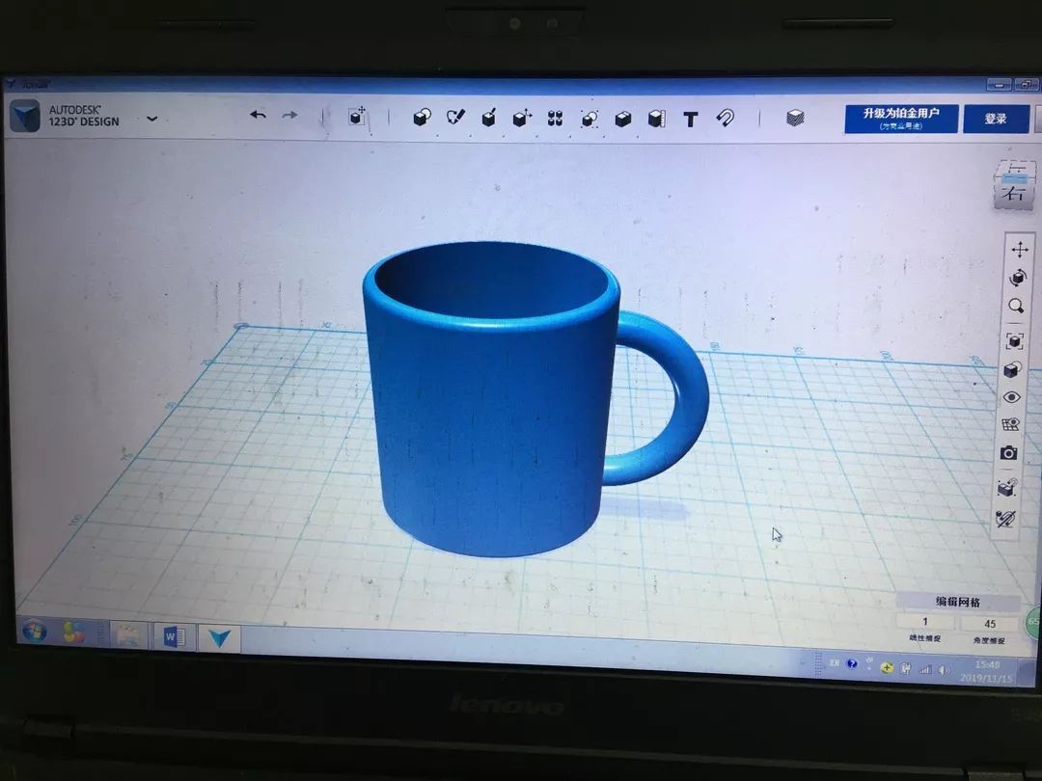This screenshot has width=1042, height=781.
Task: Open the Primitives tool in toolbar
Action: [421, 118]
